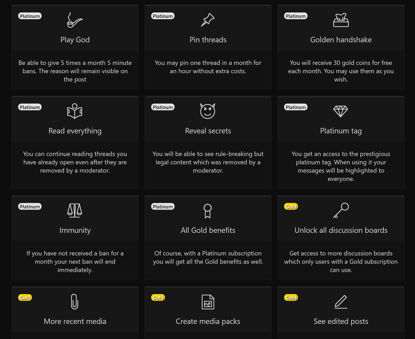Viewport: 415px width, 339px height.
Task: Click the Gold badge on Unlock all discussion boards
Action: pyautogui.click(x=291, y=207)
